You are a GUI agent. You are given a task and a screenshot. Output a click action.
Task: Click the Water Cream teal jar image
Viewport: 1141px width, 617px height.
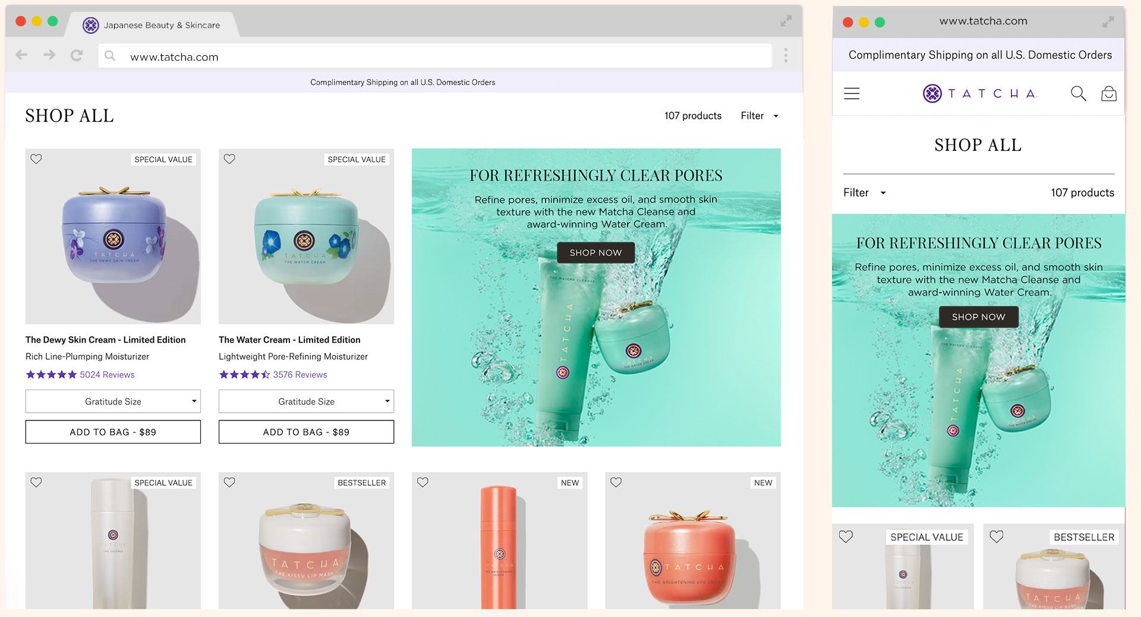point(306,236)
